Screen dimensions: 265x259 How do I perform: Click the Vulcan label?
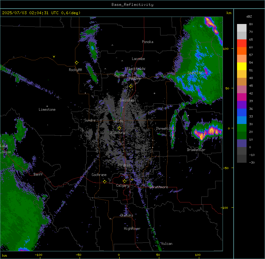tap(167, 244)
